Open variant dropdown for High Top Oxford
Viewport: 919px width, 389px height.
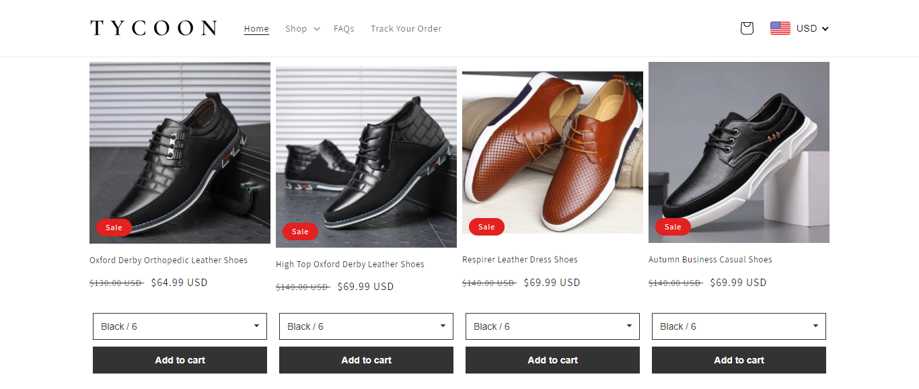coord(366,326)
